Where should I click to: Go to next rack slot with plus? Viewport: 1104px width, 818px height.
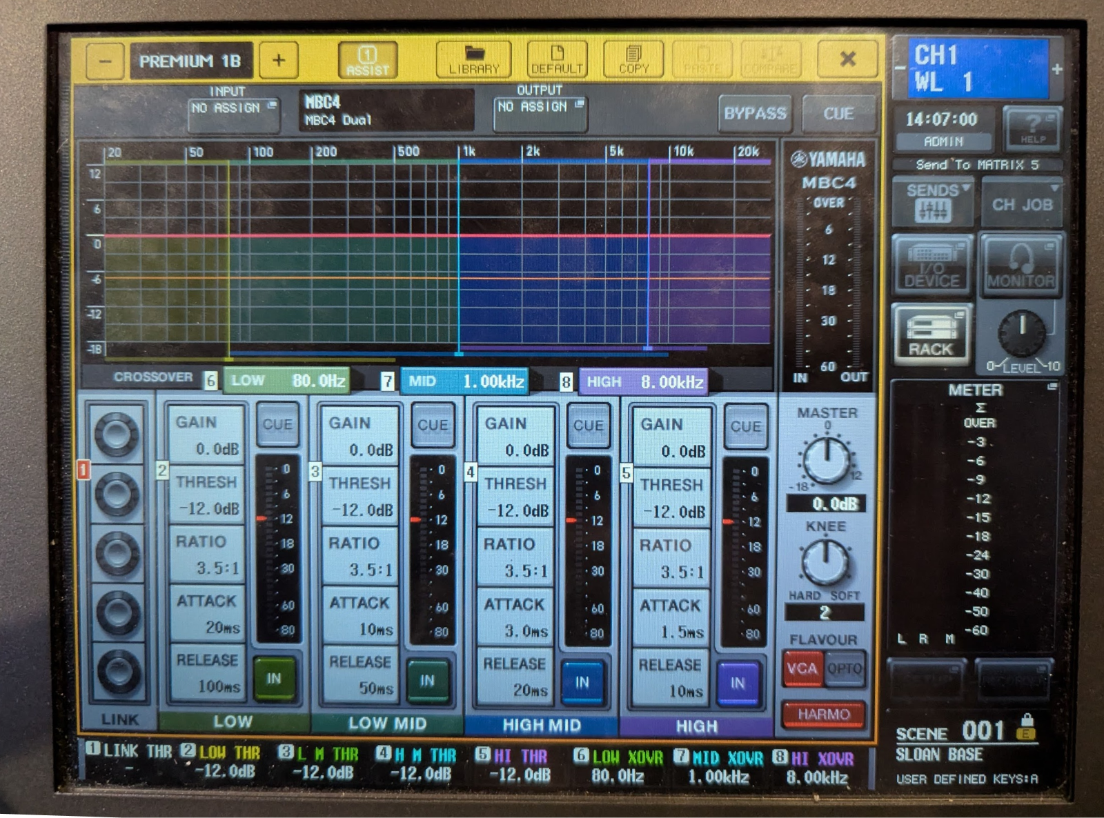(279, 61)
